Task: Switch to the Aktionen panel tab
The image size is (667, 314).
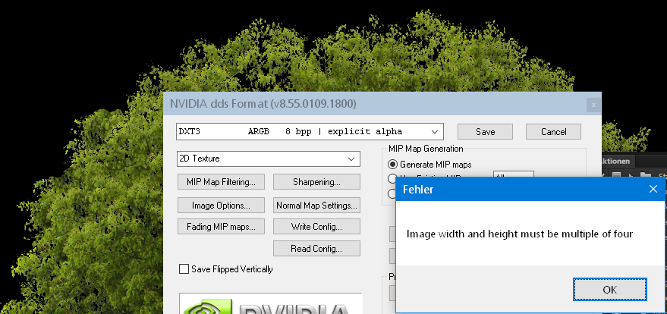Action: [617, 161]
